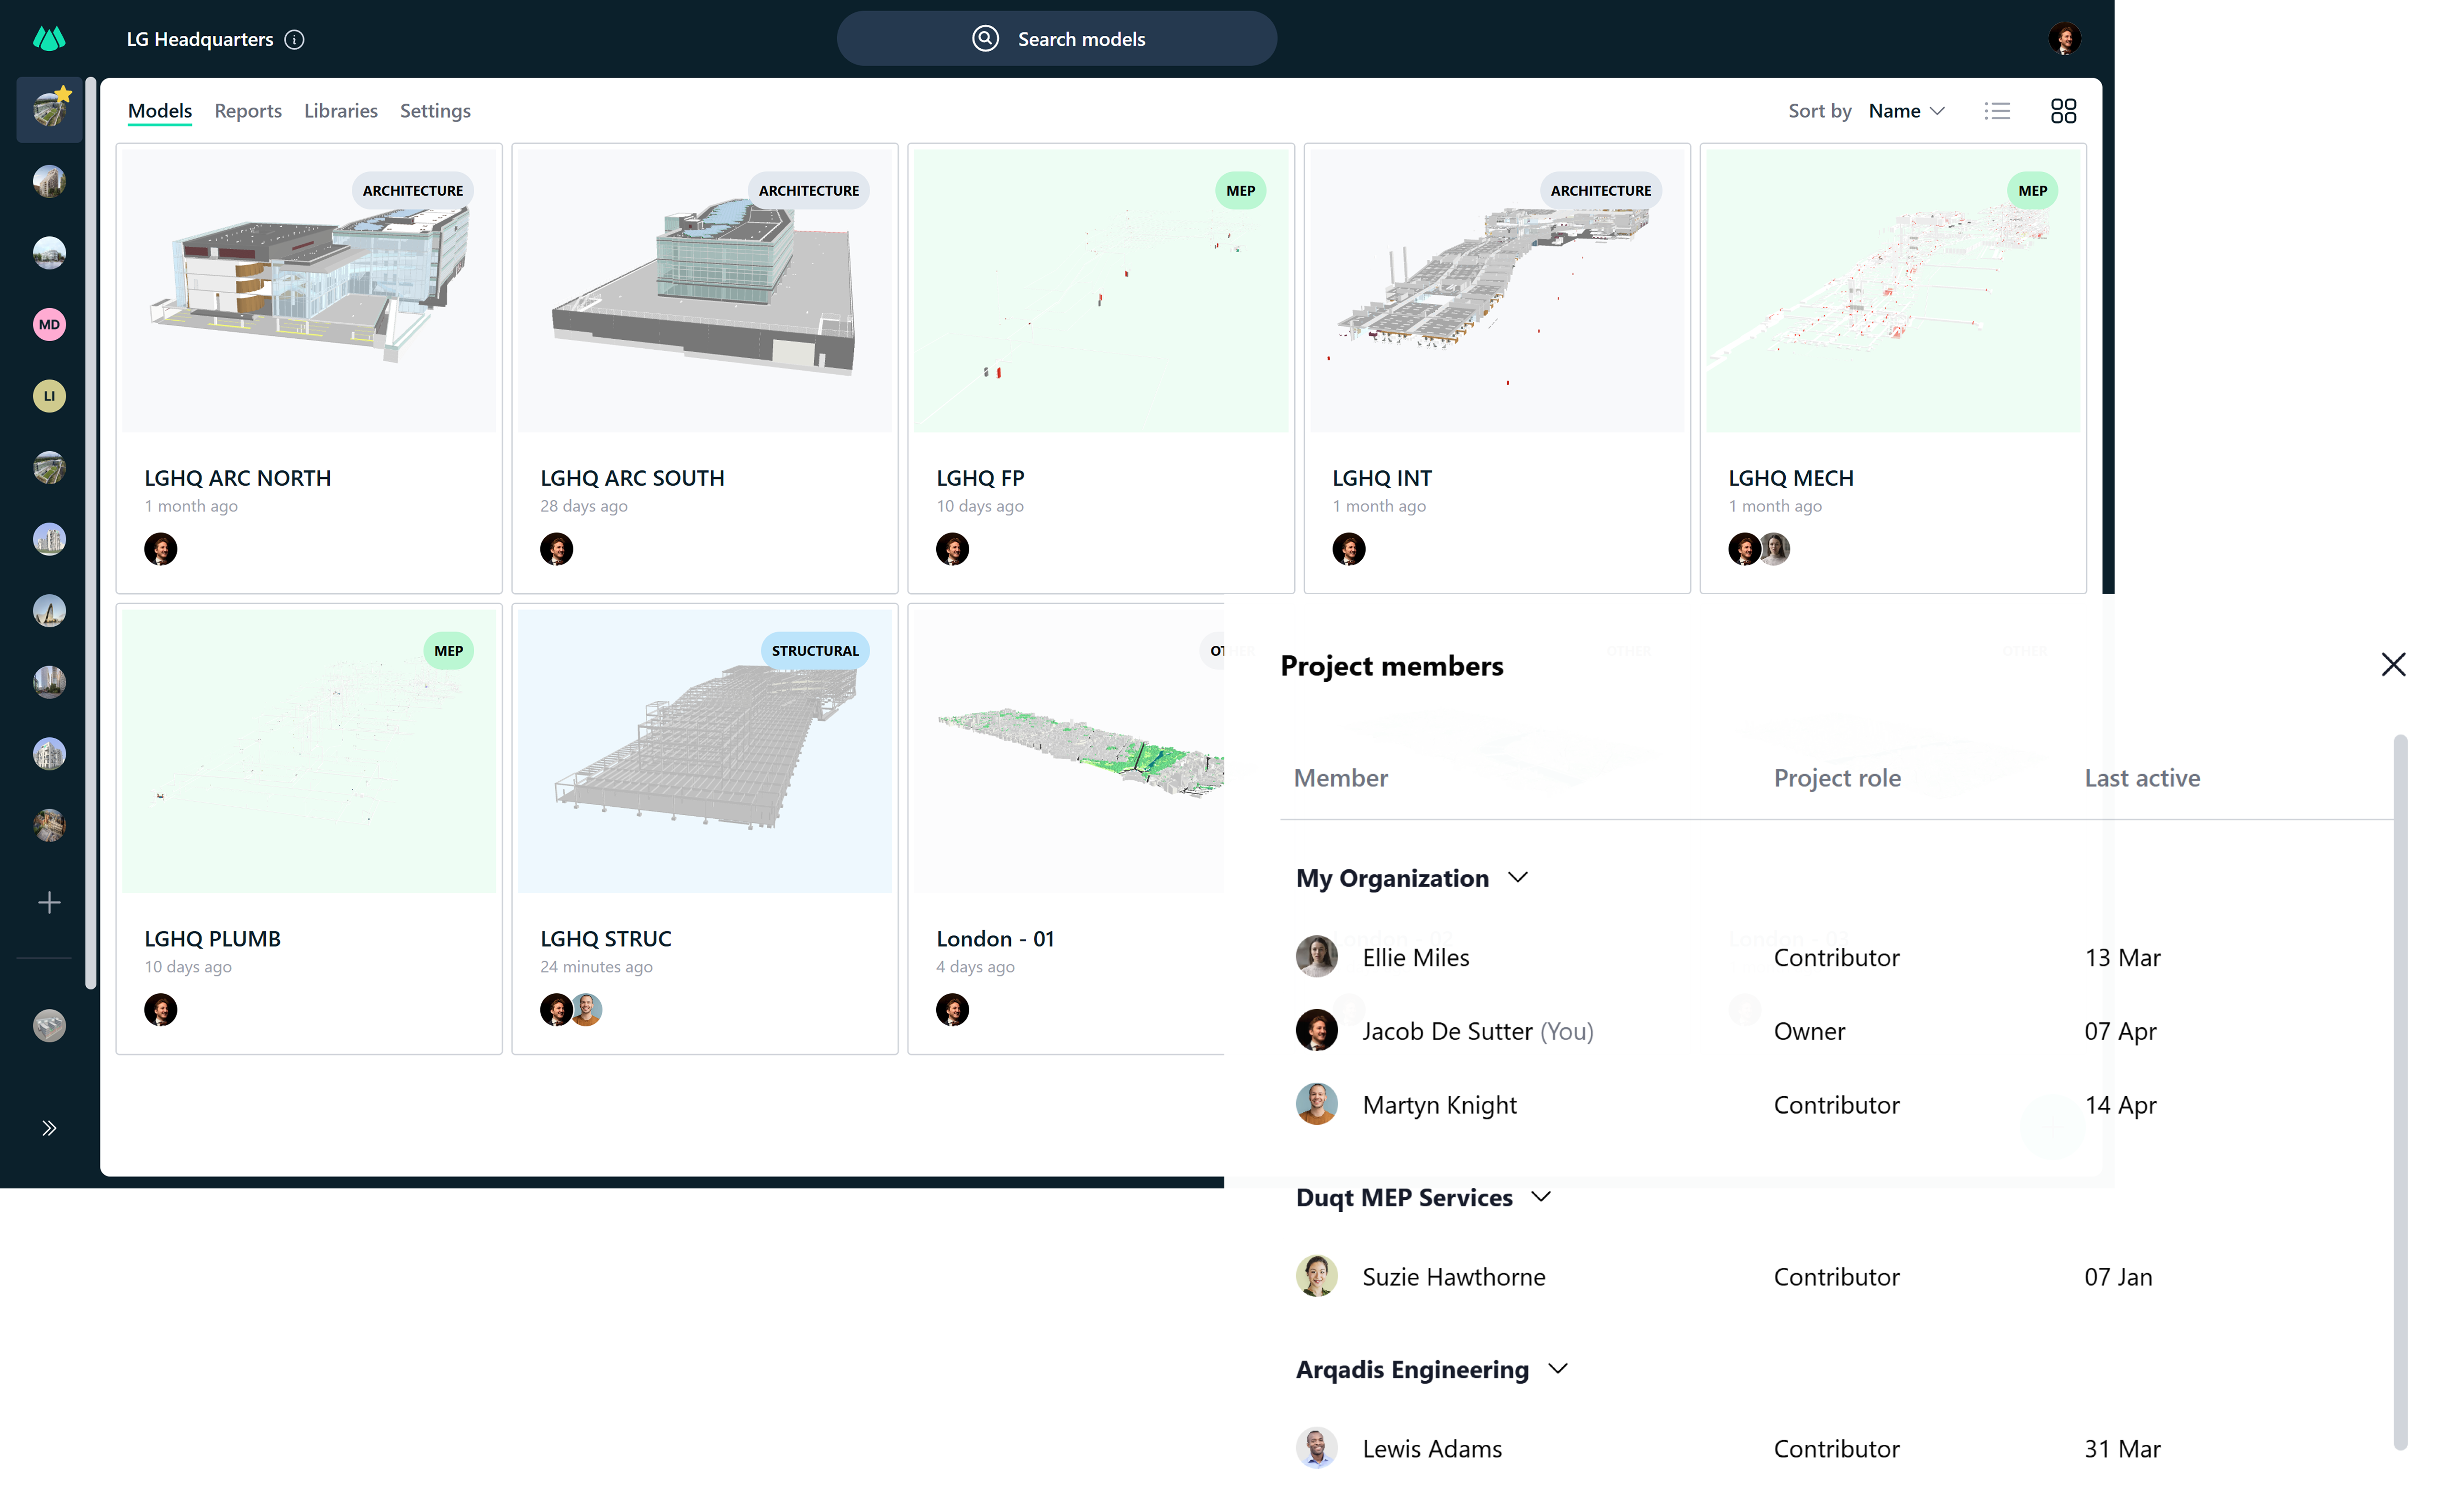This screenshot has height=1508, width=2464.
Task: Click the Search models field
Action: click(1056, 38)
